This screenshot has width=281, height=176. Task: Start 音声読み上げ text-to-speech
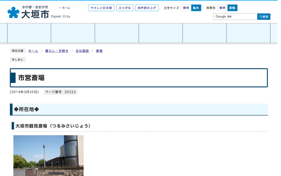click(x=147, y=8)
